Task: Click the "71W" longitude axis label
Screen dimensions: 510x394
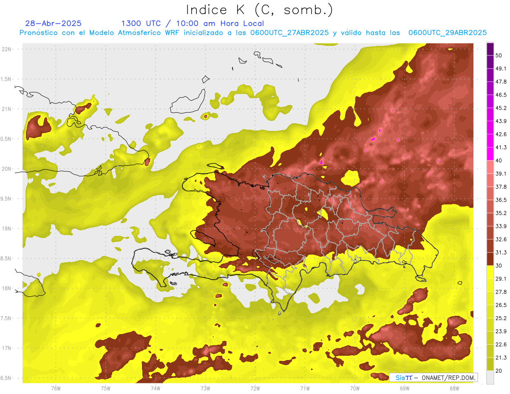Action: click(x=305, y=388)
